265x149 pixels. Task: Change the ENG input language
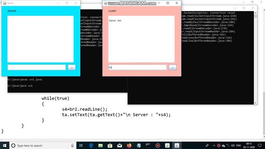click(238, 145)
